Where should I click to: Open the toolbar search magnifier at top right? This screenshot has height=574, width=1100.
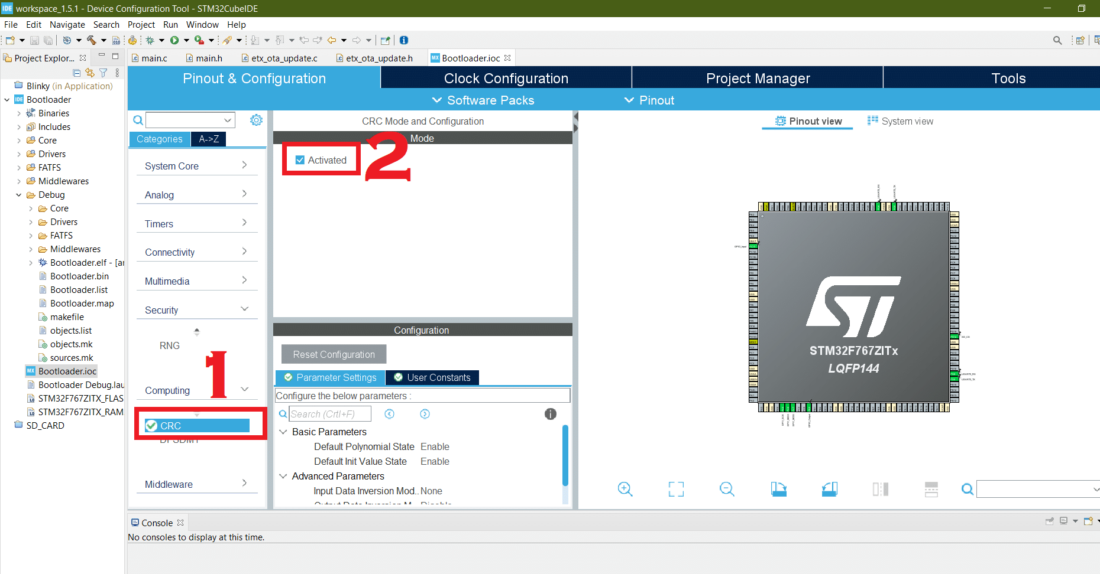[x=1057, y=40]
